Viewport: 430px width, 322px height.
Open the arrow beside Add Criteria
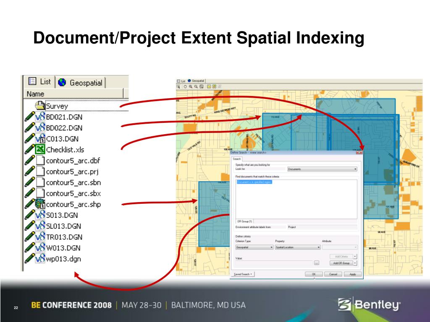click(355, 257)
